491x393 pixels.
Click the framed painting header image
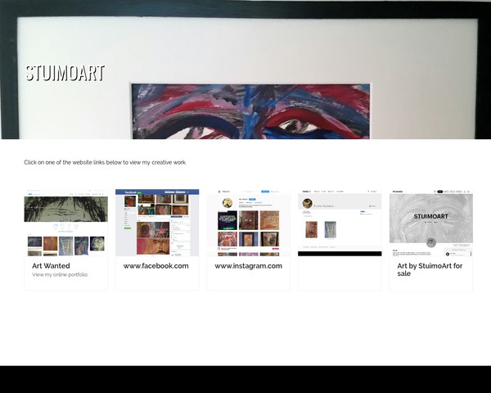(x=245, y=70)
